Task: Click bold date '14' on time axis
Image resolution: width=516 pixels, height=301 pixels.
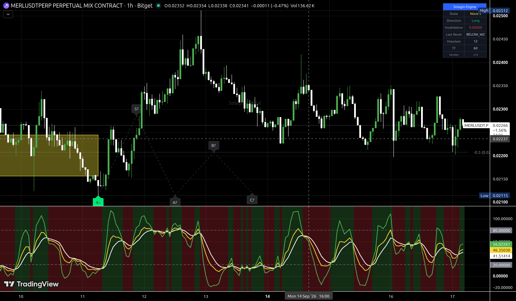Action: [267, 297]
